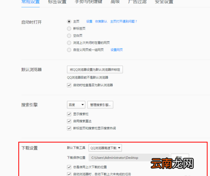Click the 管理搜索引擎 button
Viewport: 210px width, 176px height.
100,105
